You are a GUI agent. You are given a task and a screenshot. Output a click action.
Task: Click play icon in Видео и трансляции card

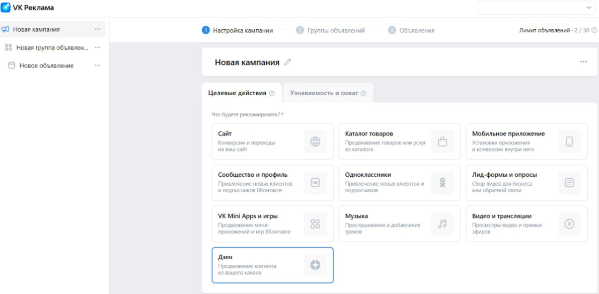[569, 224]
